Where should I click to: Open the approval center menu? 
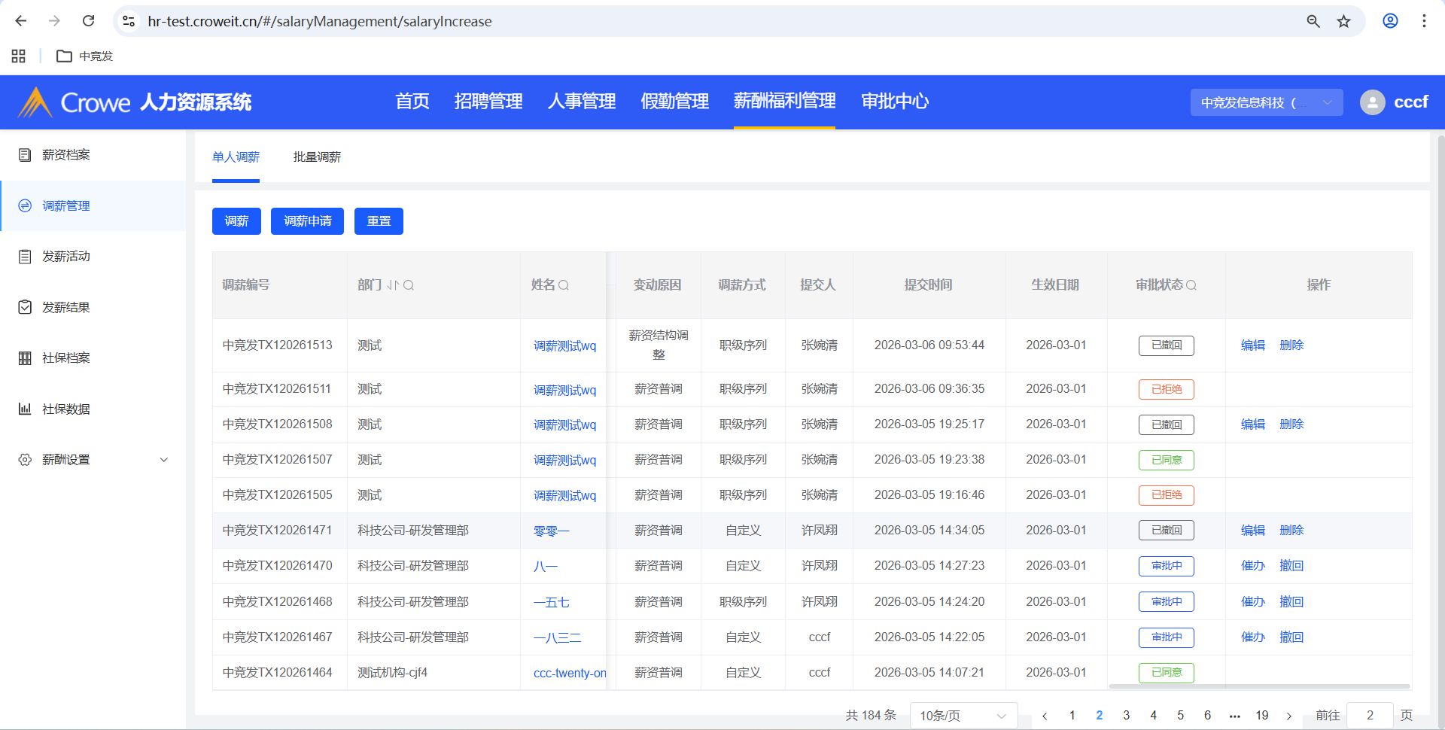point(894,102)
